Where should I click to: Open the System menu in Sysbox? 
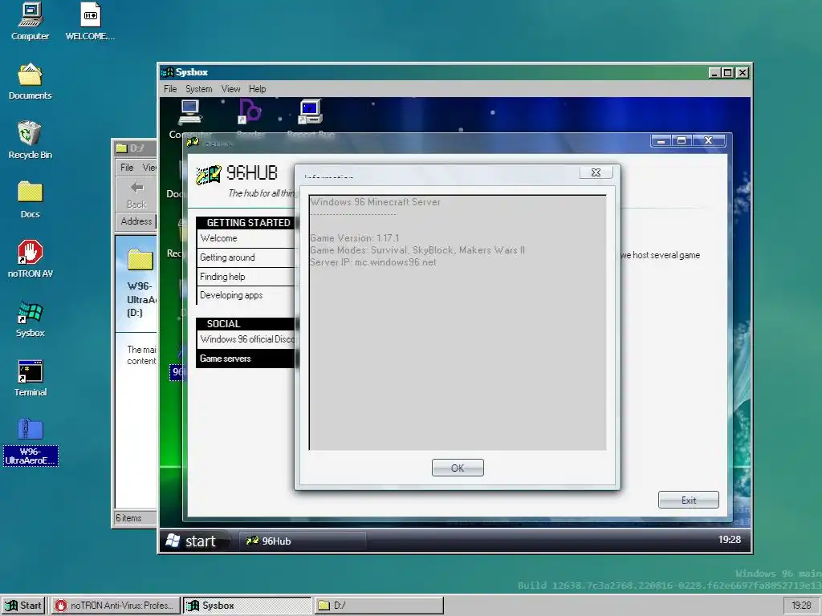click(x=199, y=89)
